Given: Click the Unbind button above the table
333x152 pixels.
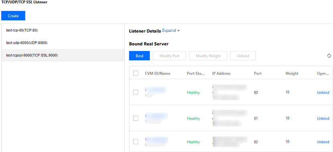Looking at the screenshot, I should [x=243, y=56].
